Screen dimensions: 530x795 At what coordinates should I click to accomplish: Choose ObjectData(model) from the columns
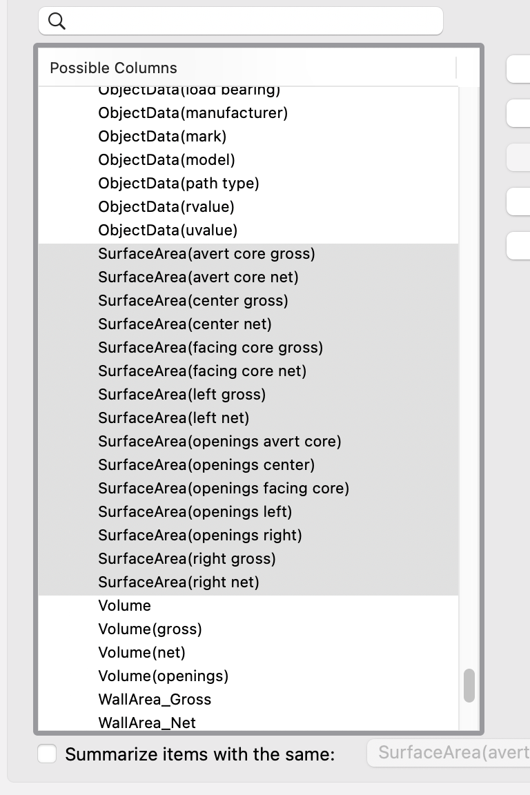[x=166, y=159]
